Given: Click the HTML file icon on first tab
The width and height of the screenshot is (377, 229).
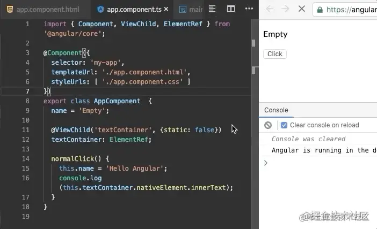Looking at the screenshot, I should [10, 9].
